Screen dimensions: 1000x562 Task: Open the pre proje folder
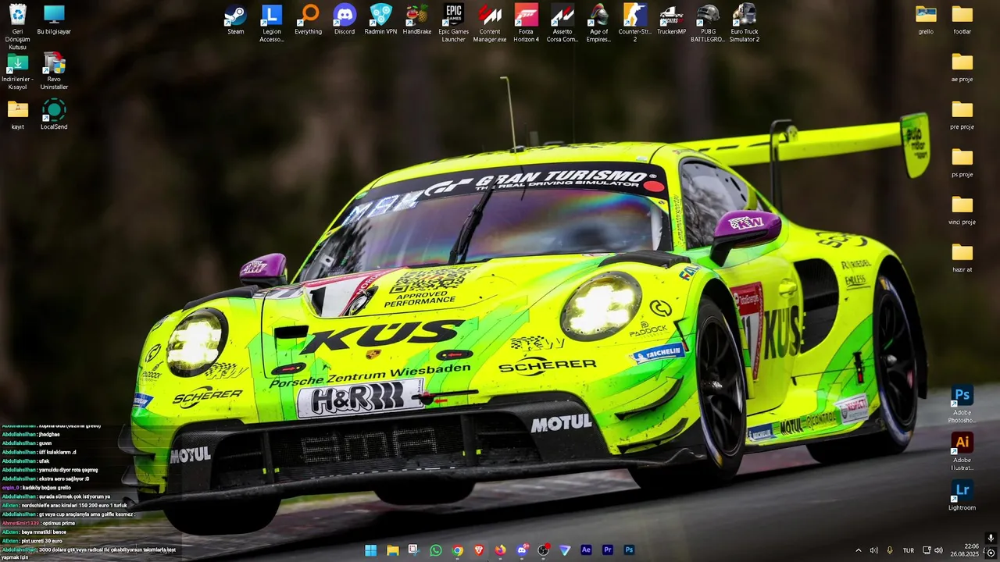(962, 115)
